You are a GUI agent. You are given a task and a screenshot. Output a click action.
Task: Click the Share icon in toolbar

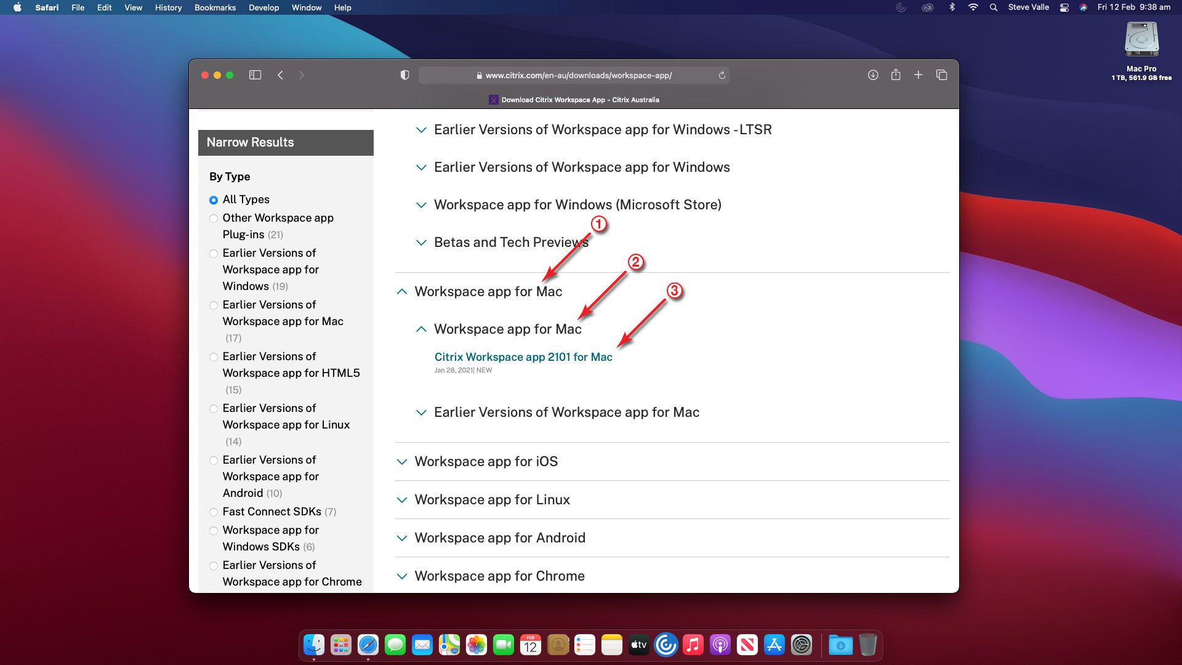[x=895, y=75]
